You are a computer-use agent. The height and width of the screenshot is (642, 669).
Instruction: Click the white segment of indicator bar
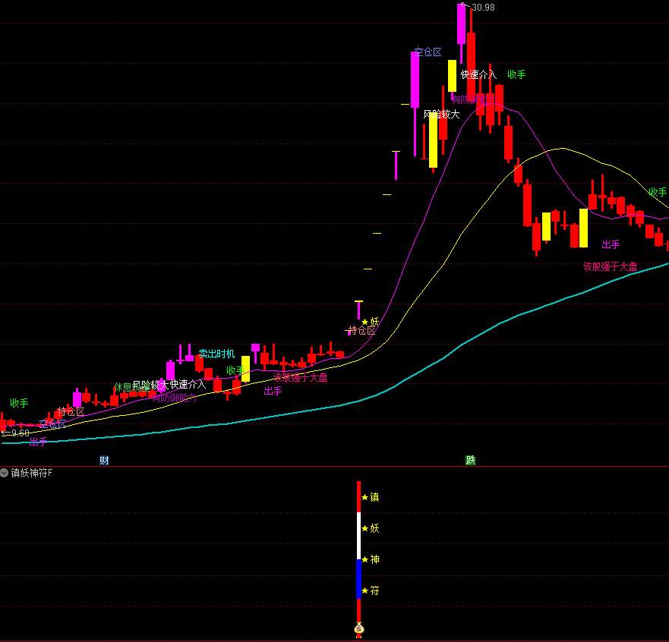tap(359, 535)
